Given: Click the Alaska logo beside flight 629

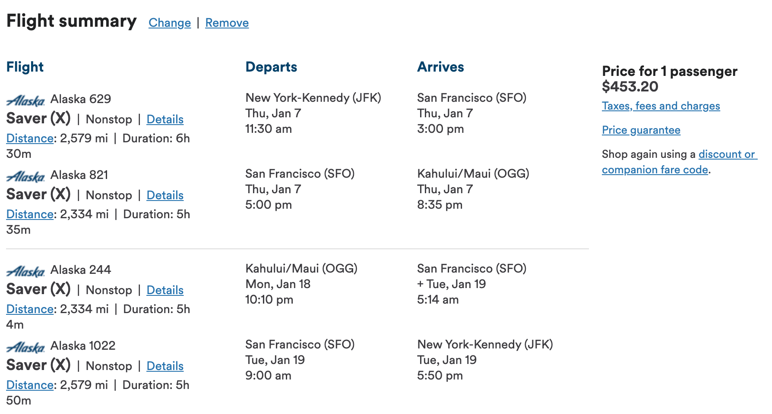Looking at the screenshot, I should [25, 100].
